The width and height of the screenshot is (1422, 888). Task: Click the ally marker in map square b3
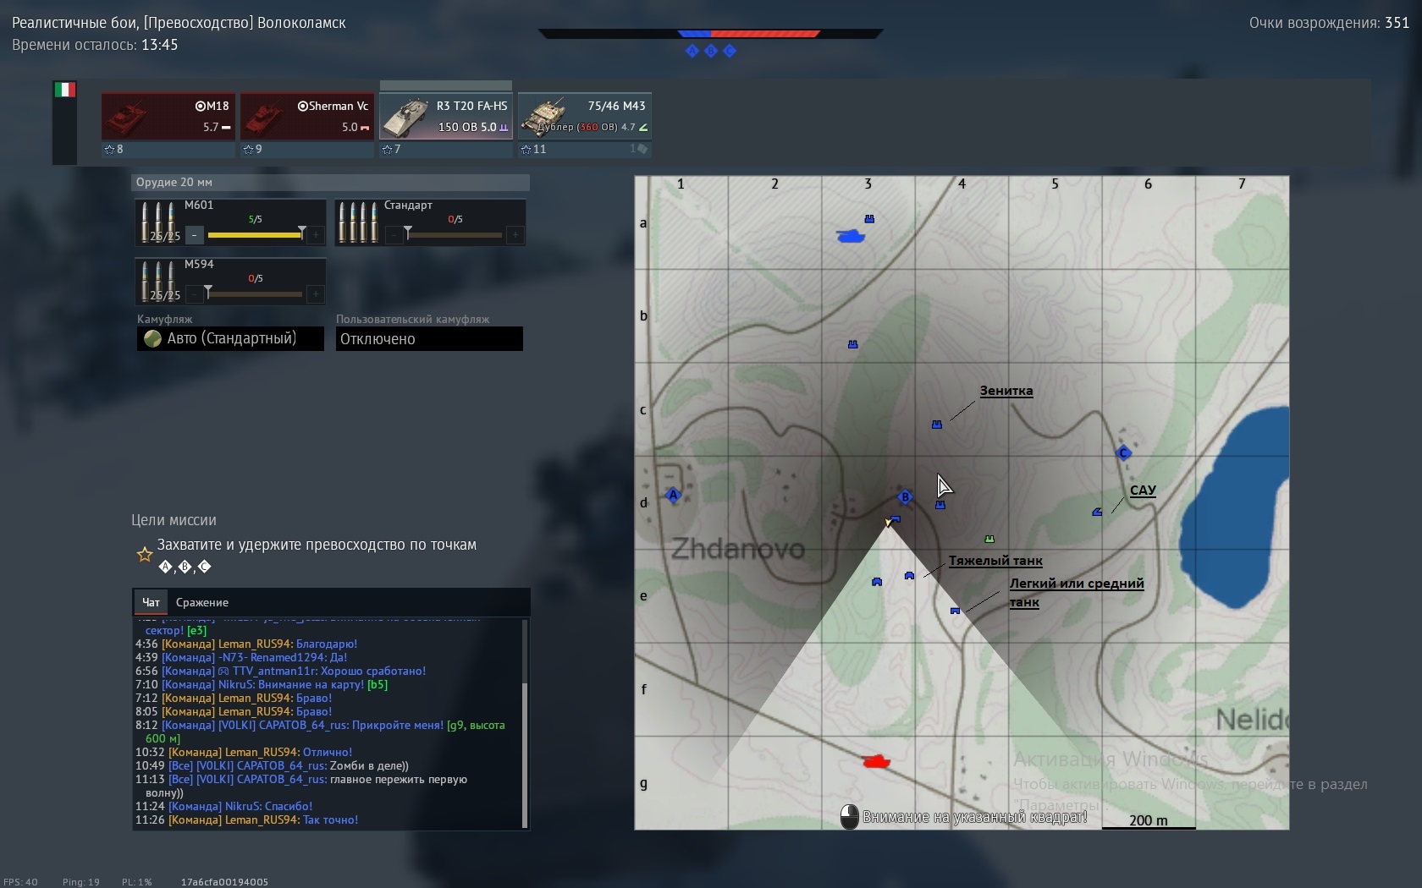click(x=852, y=344)
